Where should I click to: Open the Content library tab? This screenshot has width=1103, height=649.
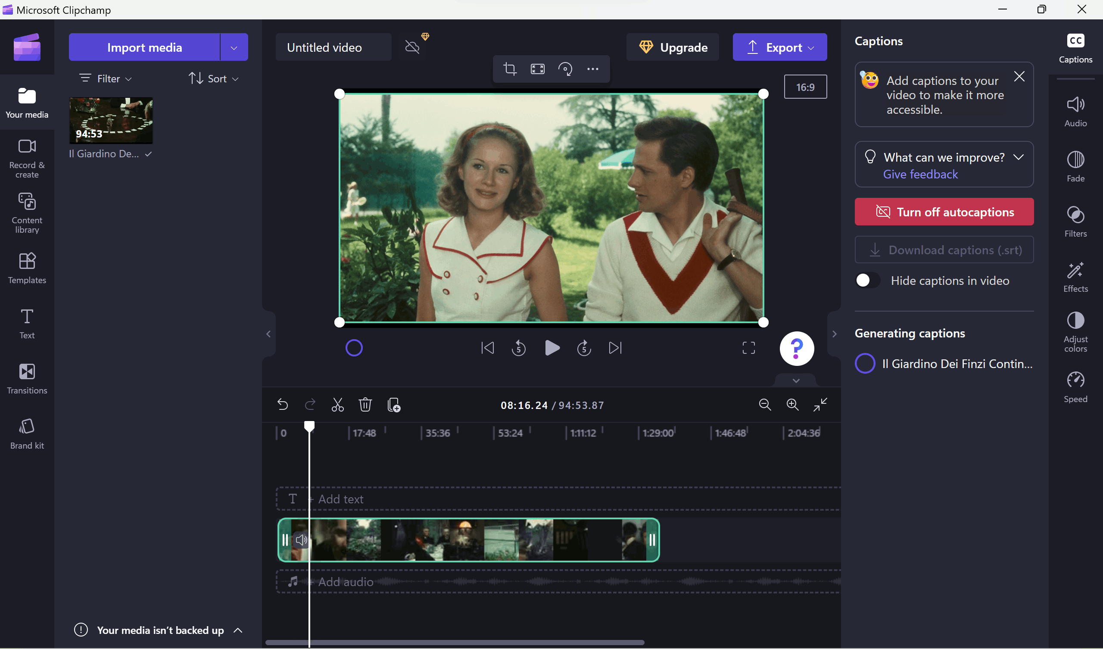point(27,213)
